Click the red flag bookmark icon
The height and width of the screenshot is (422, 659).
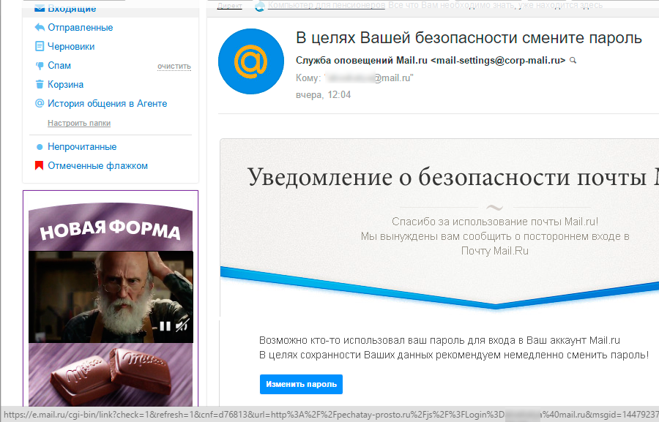click(39, 165)
